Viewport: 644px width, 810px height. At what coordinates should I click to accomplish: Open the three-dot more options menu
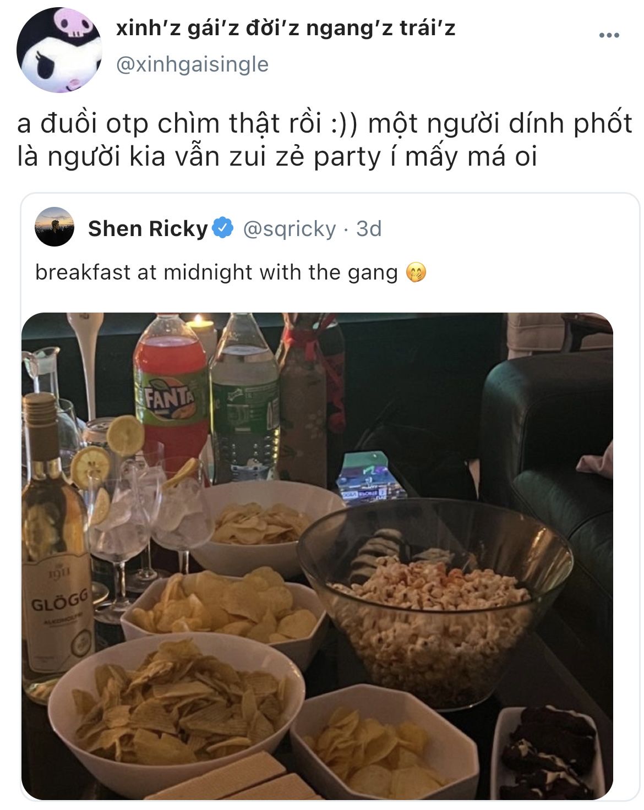pyautogui.click(x=609, y=36)
